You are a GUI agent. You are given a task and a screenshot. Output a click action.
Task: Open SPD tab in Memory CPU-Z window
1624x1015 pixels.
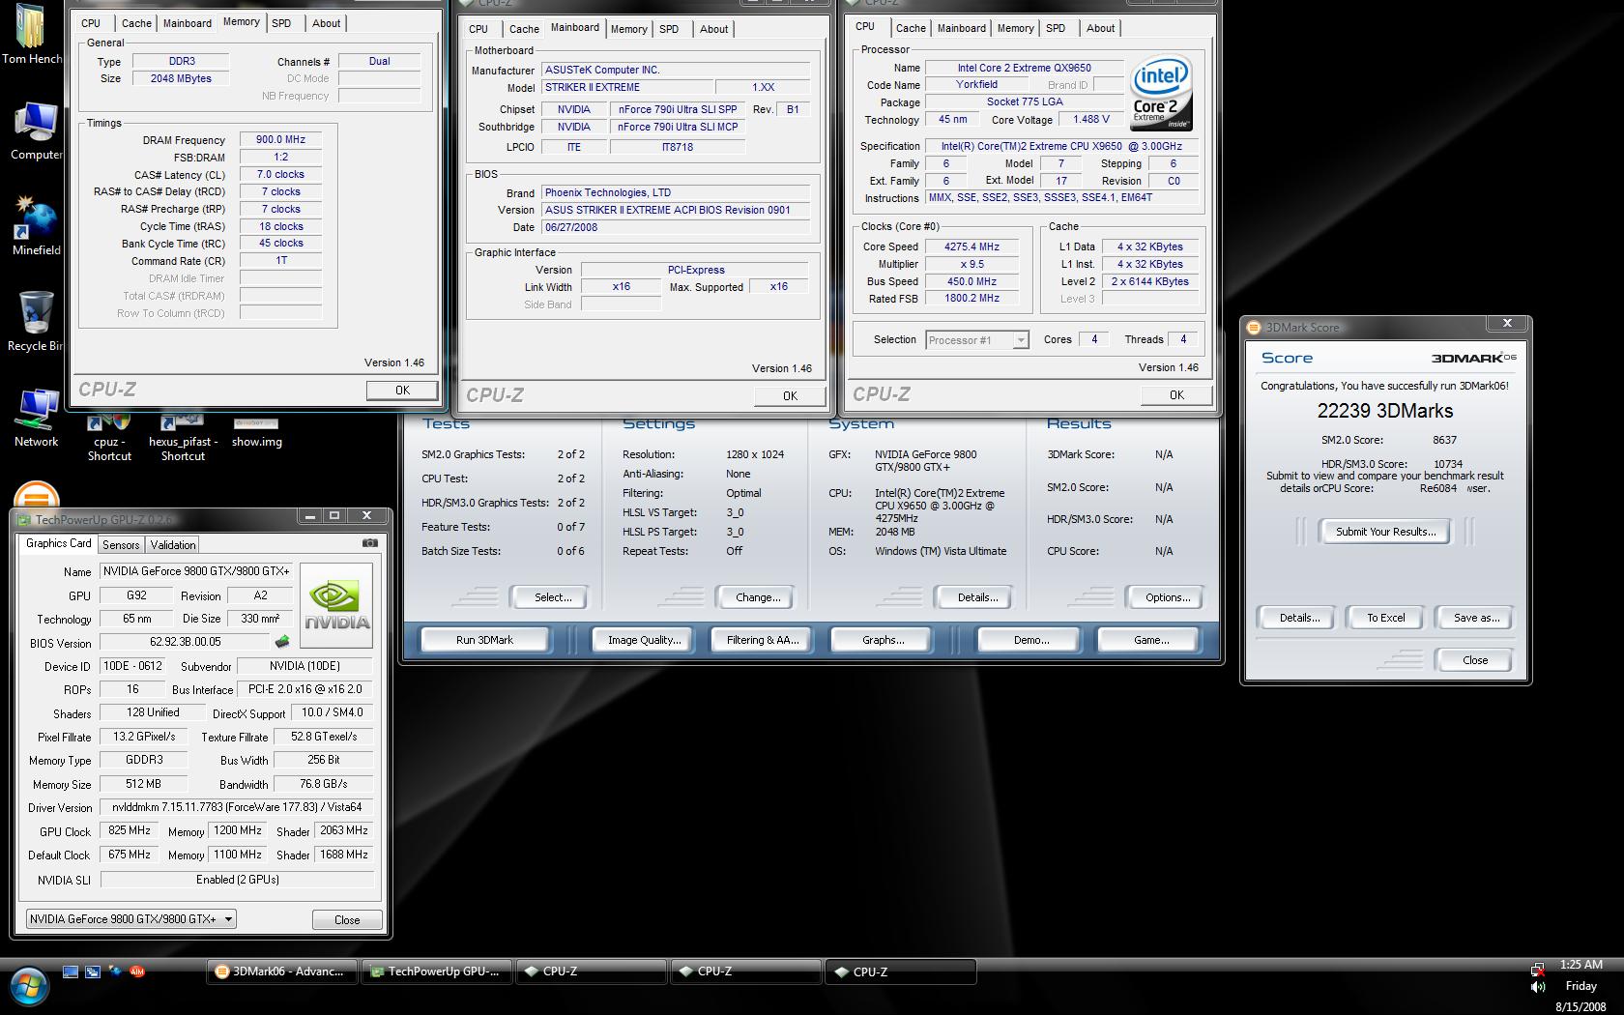pyautogui.click(x=281, y=23)
